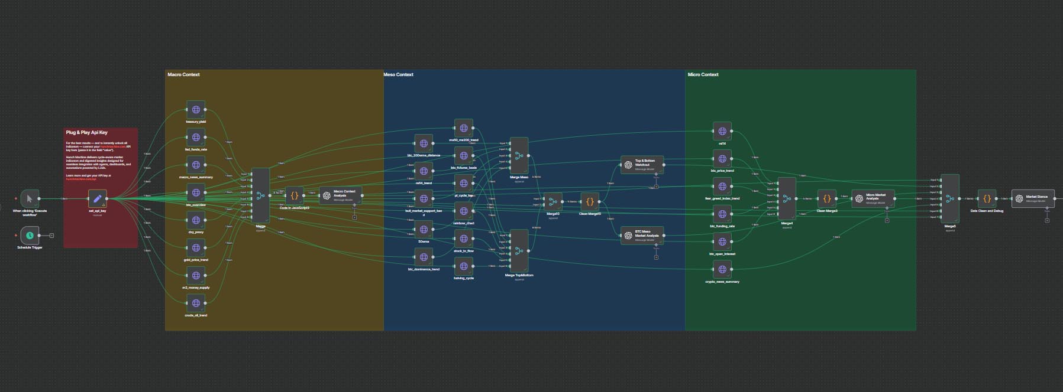Open the hunchmachine.com/api link in sticky note
Image resolution: width=1063 pixels, height=392 pixels.
coord(82,178)
